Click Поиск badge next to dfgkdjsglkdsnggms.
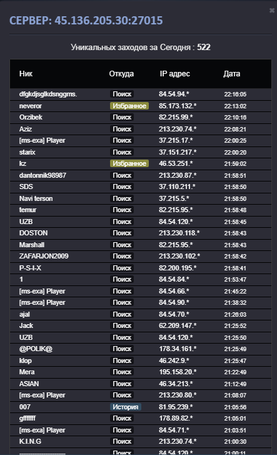This screenshot has width=277, height=455. point(122,94)
